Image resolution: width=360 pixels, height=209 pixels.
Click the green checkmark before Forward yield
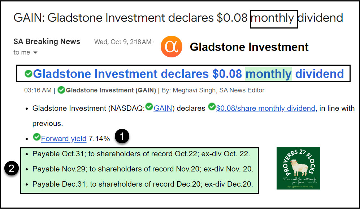[x=36, y=138]
